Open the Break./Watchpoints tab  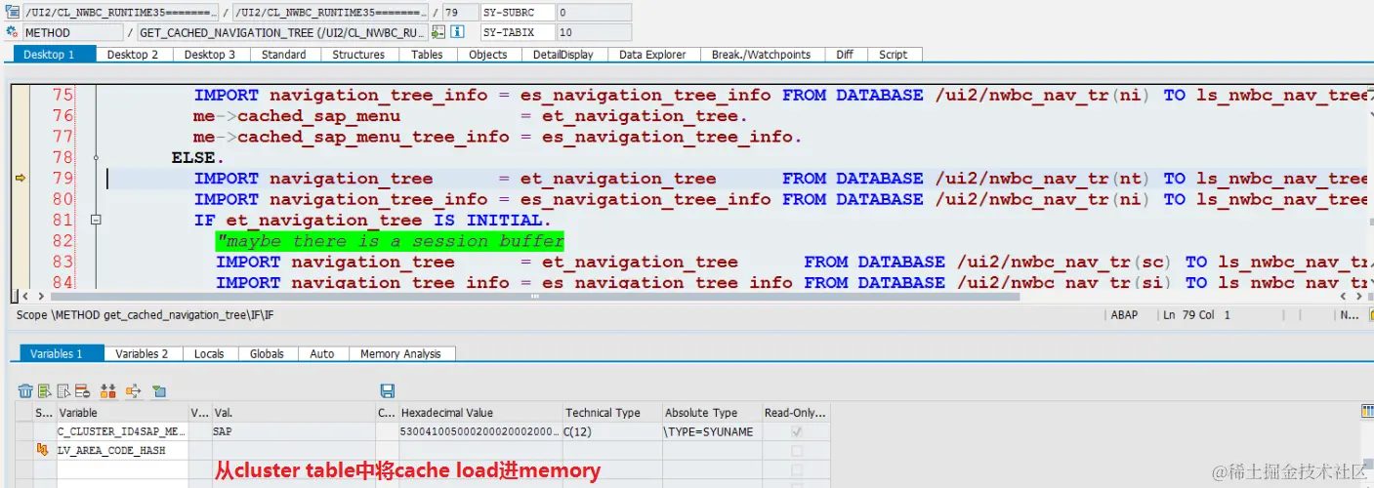[761, 55]
